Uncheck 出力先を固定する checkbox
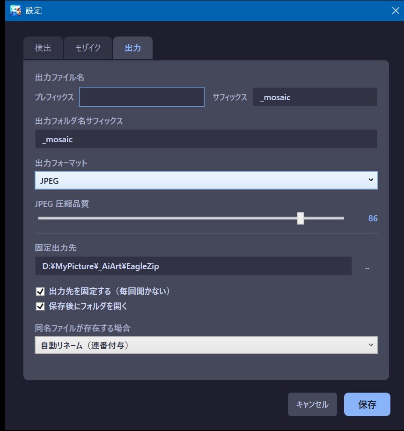Viewport: 404px width, 431px height. click(x=40, y=292)
